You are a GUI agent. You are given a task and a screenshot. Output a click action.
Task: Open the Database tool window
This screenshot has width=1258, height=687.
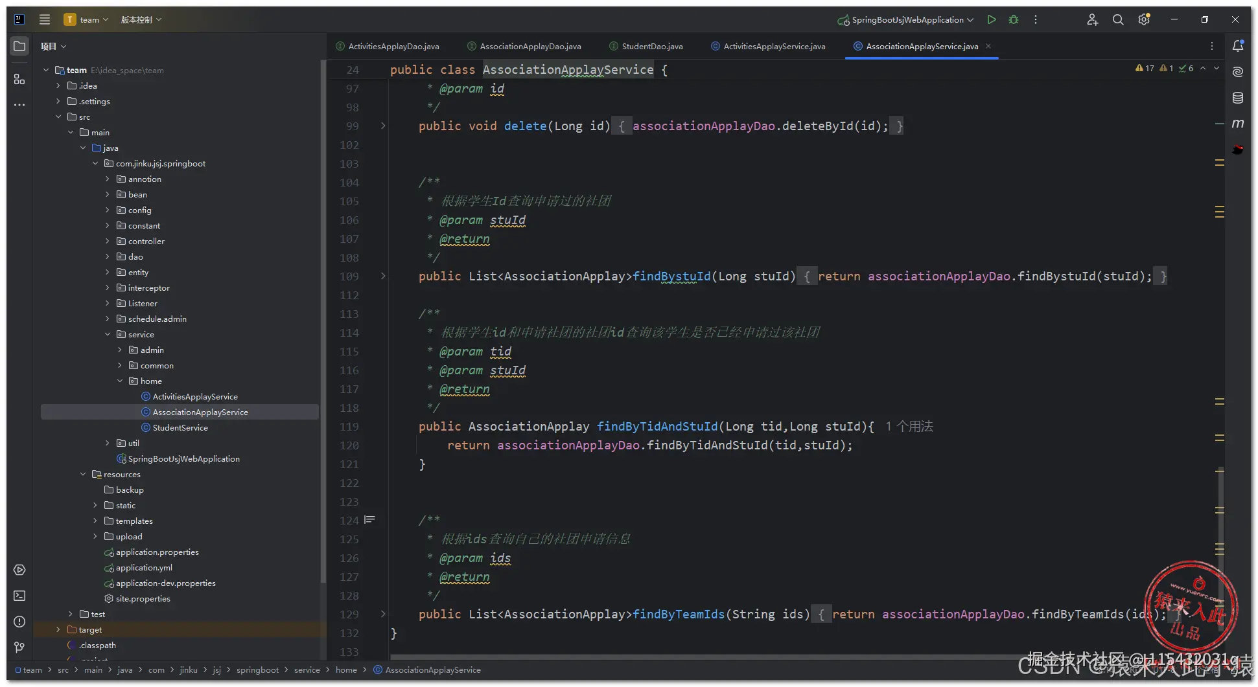pos(1238,98)
